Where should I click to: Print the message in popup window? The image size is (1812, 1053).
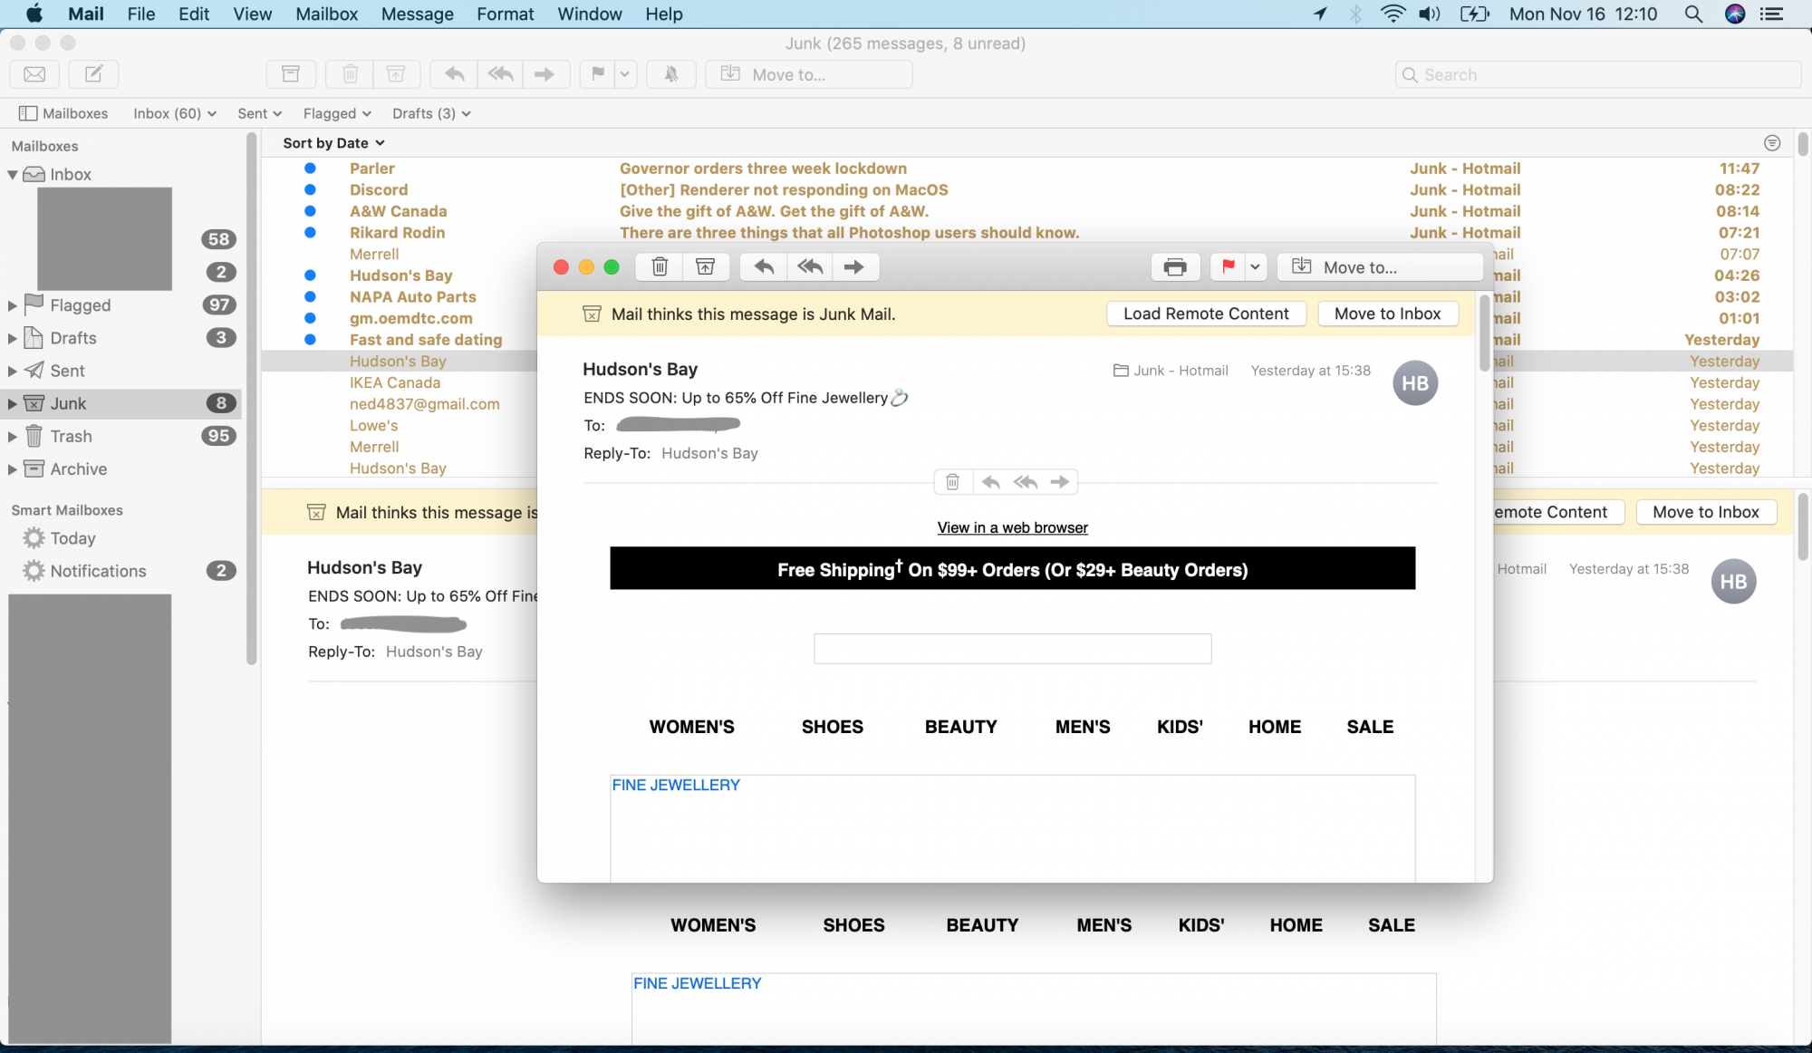pyautogui.click(x=1175, y=266)
